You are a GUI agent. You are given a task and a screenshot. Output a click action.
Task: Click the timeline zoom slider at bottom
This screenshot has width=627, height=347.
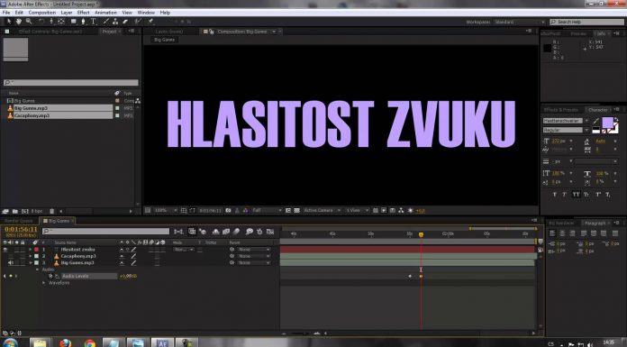pos(300,333)
